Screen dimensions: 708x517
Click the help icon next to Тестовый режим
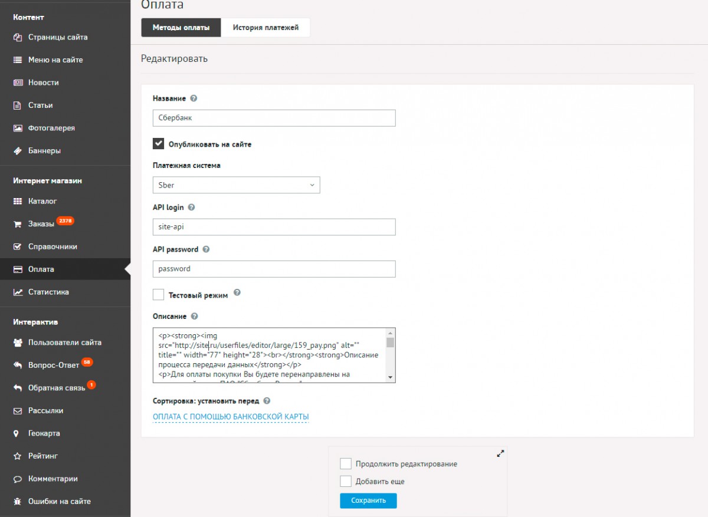(237, 293)
